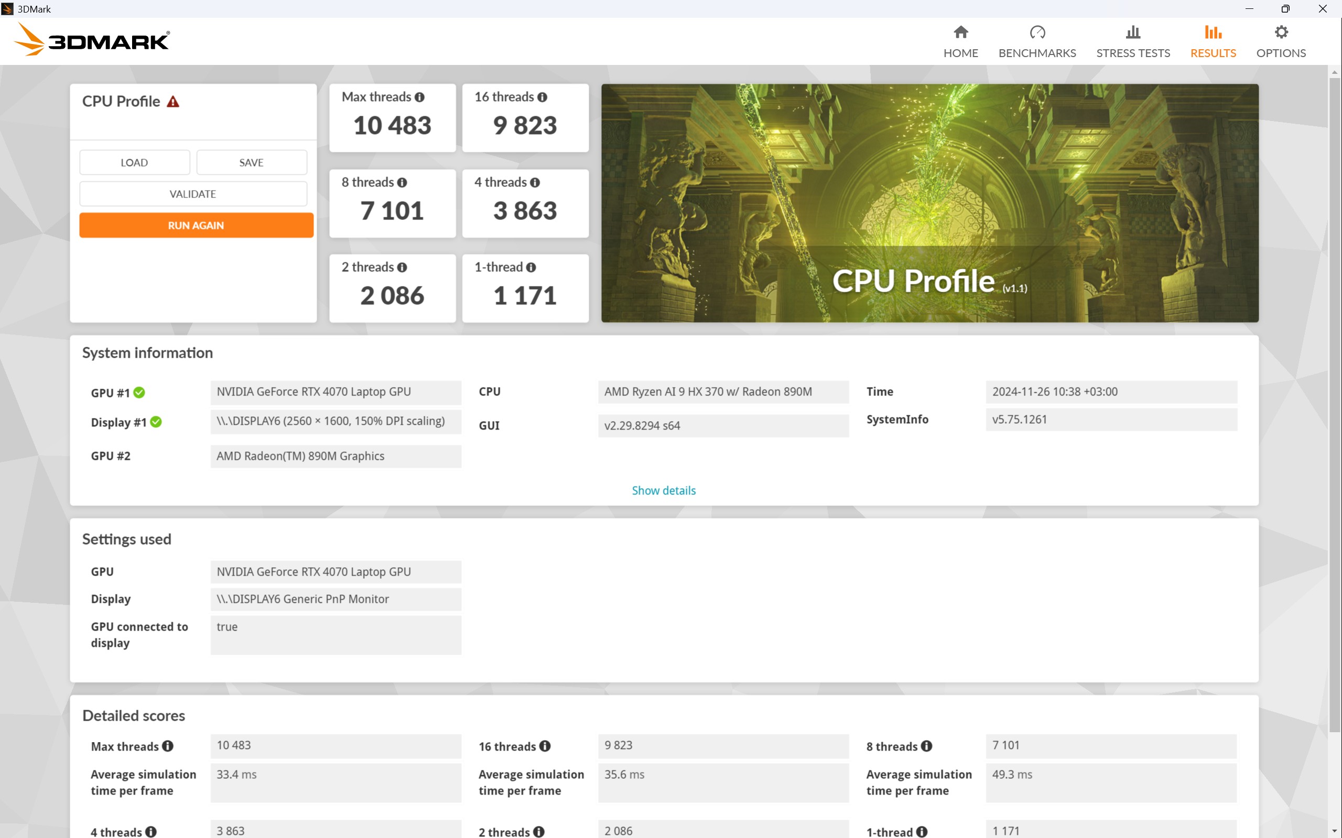Click the LOAD button
This screenshot has width=1342, height=838.
click(x=134, y=162)
